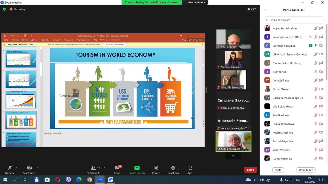
Task: Select Paul Bradbeer's video thumbnail
Action: point(233,39)
